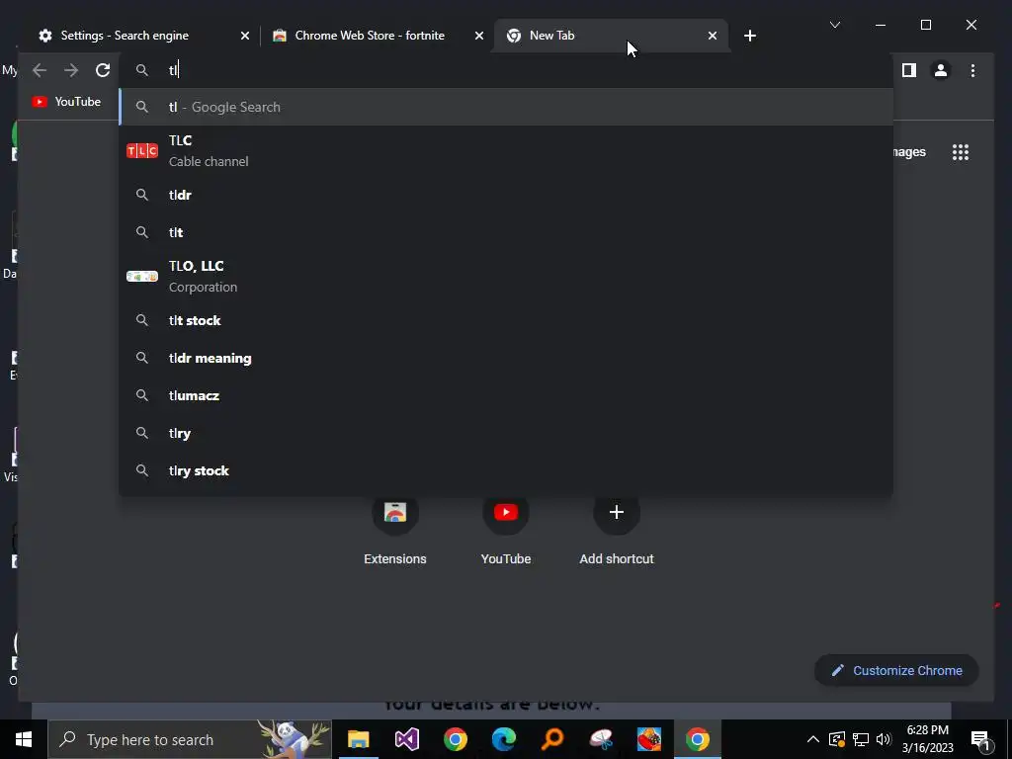Screen dimensions: 1012x759
Task: Select the TLC cable channel suggestion
Action: point(506,151)
